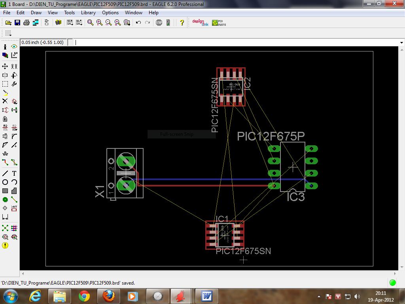Click in the command line input field
The height and width of the screenshot is (304, 405).
237,42
